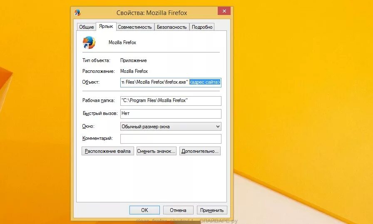Click the dialog title Свойства: Mozilla Firefox
This screenshot has height=224, width=373.
[152, 13]
